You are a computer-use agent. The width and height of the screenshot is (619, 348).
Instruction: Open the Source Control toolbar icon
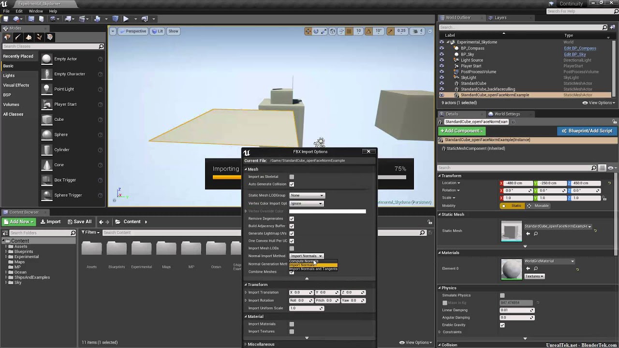coord(16,19)
